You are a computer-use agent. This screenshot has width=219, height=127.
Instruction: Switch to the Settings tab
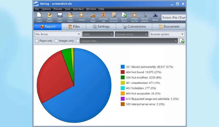coord(101,27)
